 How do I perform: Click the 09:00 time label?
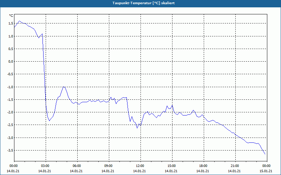[109, 166]
